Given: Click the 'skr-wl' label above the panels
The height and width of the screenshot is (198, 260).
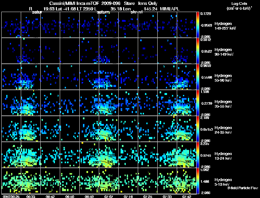Looking at the screenshot, I should 136,12.
